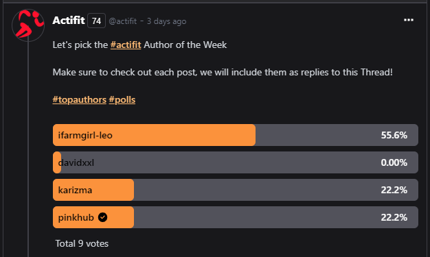
Task: Select the pinkhub poll option
Action: coord(236,217)
